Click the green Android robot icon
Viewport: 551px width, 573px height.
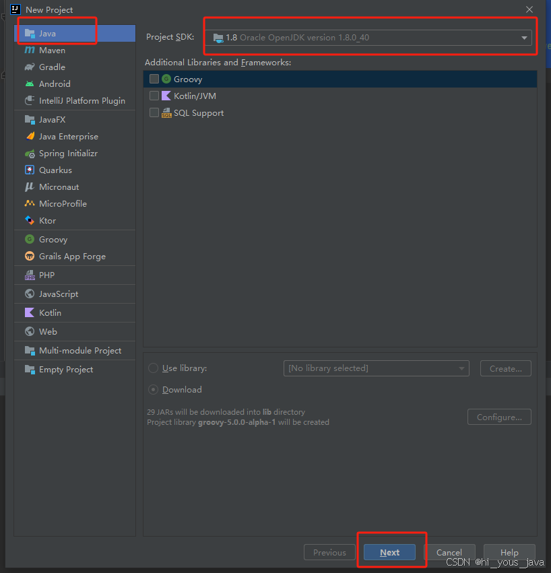(30, 83)
